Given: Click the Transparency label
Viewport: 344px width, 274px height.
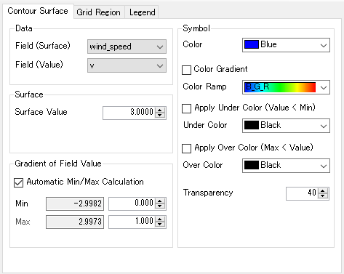Looking at the screenshot, I should (x=208, y=193).
